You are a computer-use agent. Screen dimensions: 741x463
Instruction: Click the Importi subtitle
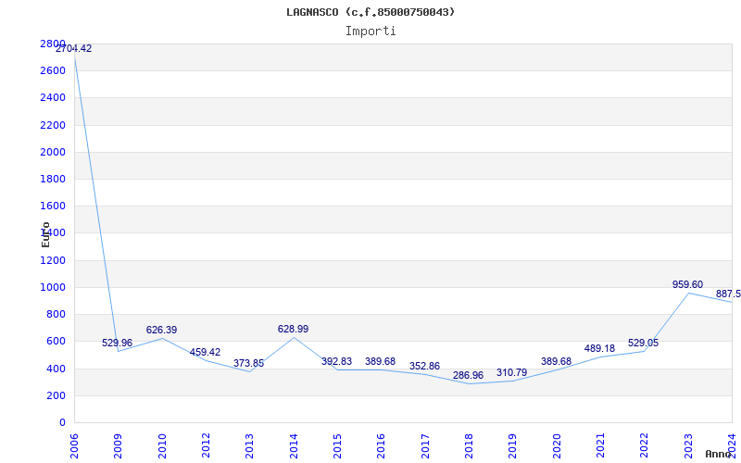click(370, 31)
